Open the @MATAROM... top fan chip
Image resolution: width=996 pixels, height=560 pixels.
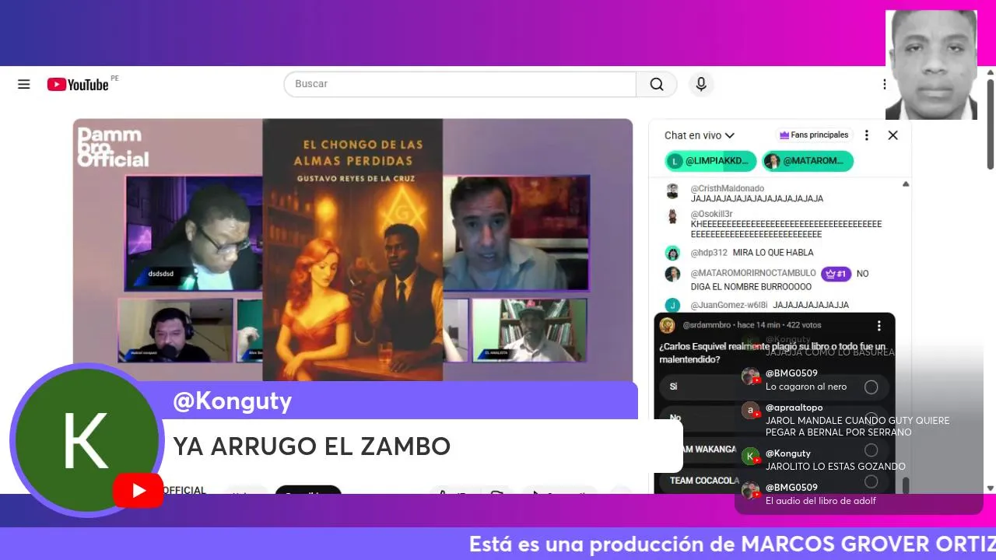point(808,161)
